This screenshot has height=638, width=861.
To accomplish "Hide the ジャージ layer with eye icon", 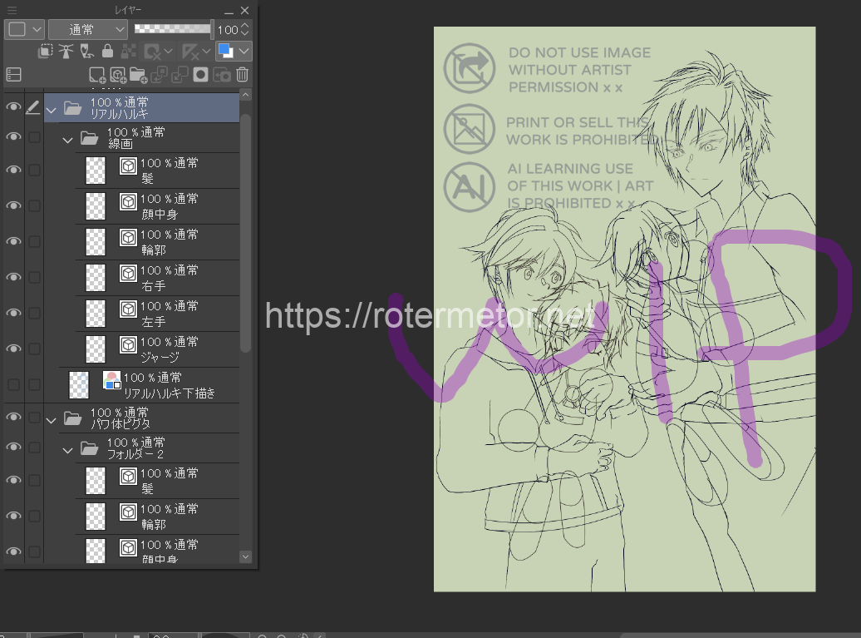I will (13, 349).
